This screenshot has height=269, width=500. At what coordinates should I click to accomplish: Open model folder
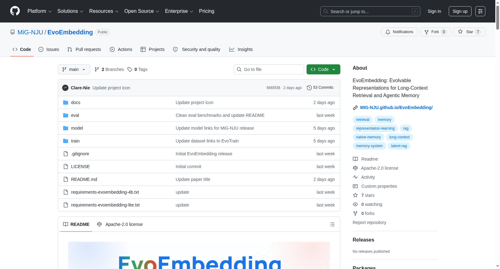click(77, 128)
